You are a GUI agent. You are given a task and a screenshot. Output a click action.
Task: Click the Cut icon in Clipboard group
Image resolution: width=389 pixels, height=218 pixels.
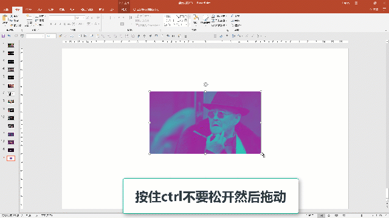pos(12,16)
